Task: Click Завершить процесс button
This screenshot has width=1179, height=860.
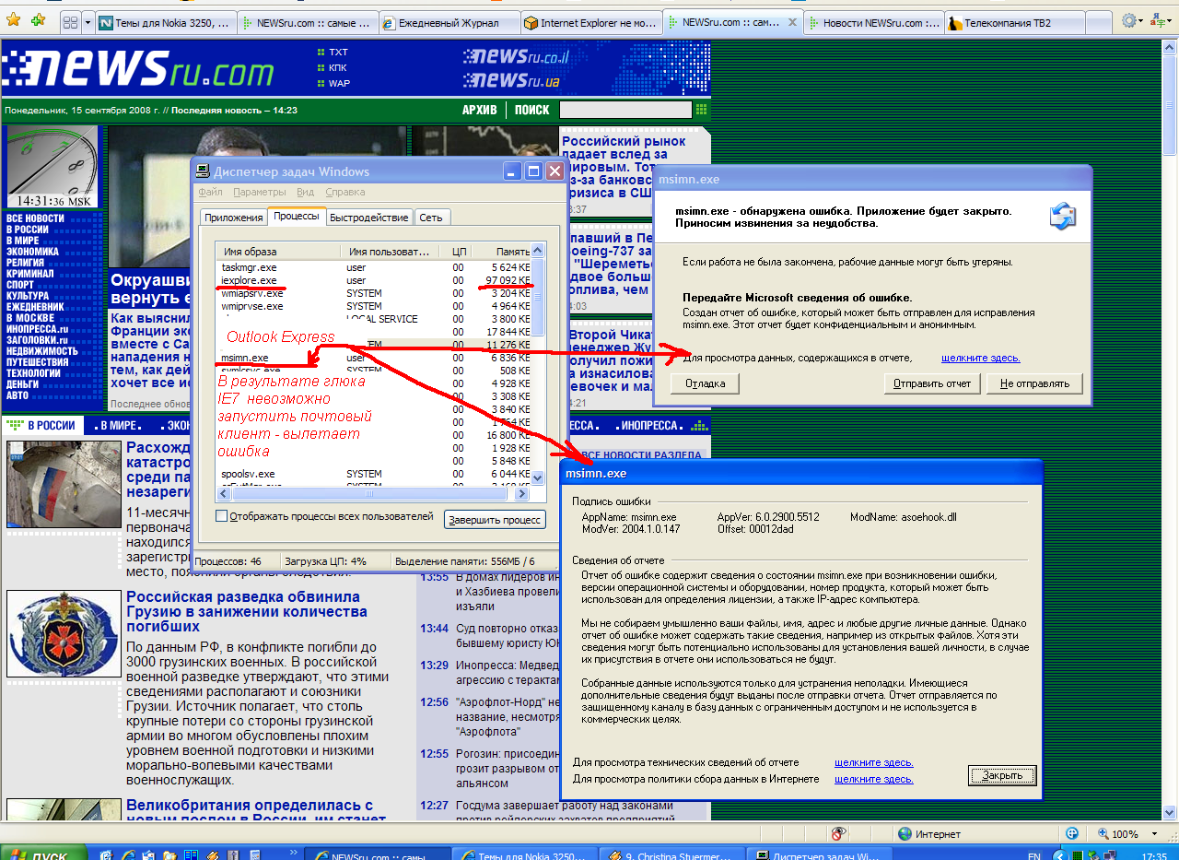Action: 495,520
